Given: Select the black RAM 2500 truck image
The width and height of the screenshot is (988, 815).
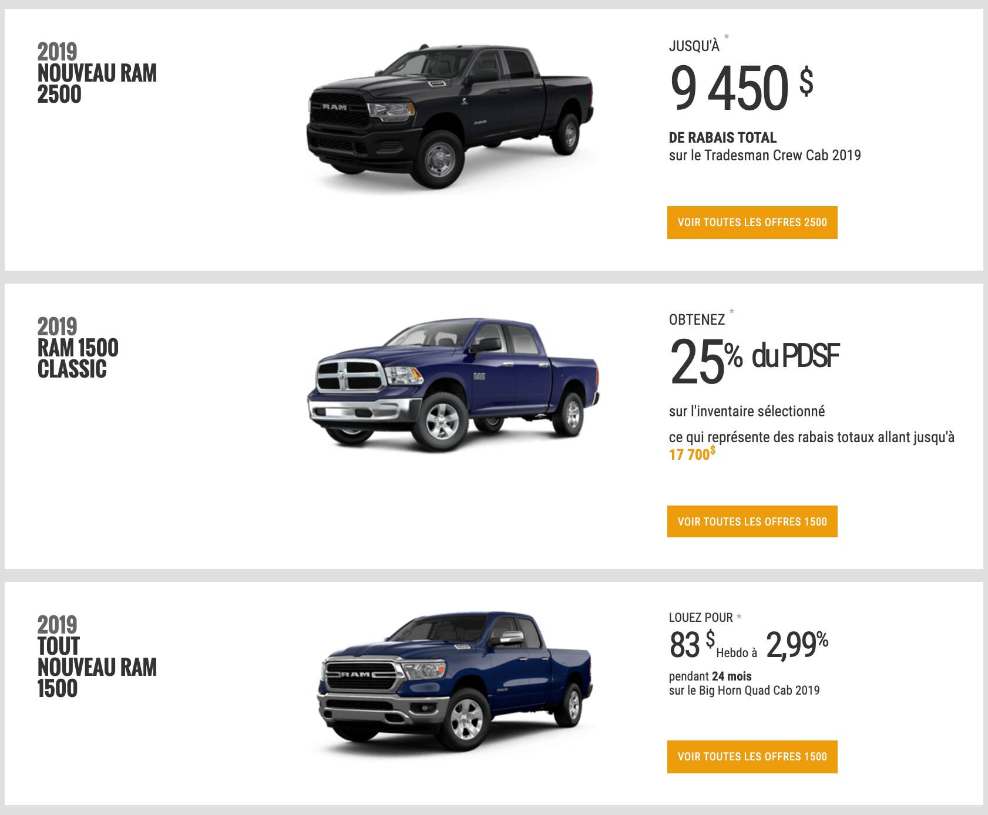Looking at the screenshot, I should click(451, 116).
